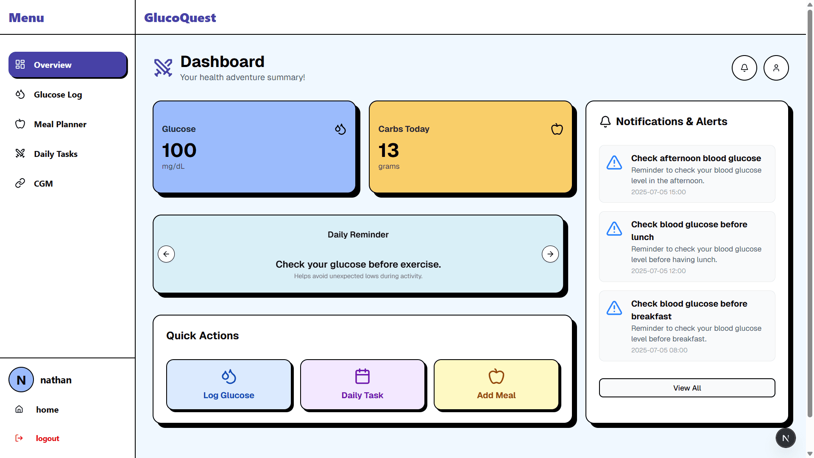
Task: Open Glucose Log from sidebar menu
Action: click(58, 95)
